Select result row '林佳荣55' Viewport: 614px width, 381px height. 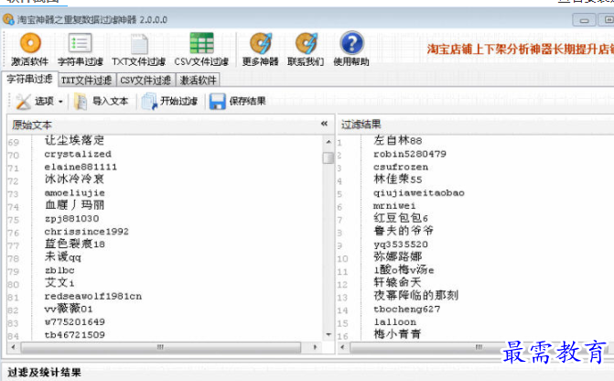397,180
